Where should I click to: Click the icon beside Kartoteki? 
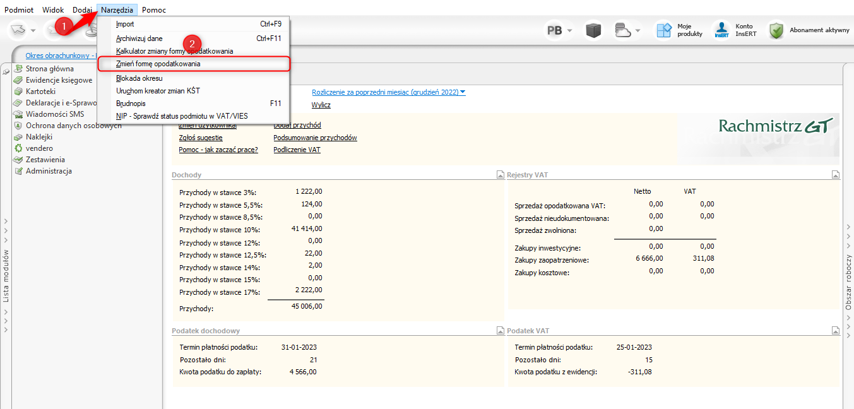19,92
